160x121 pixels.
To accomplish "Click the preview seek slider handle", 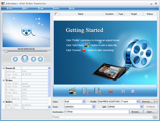I will pyautogui.click(x=6, y=51).
